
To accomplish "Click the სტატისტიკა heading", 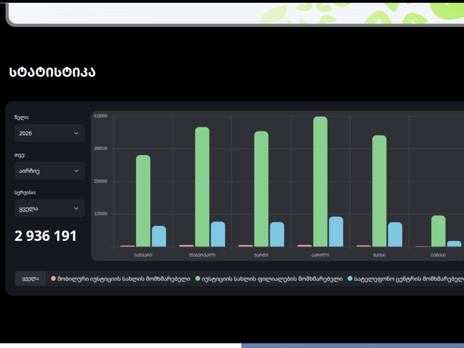I will click(52, 72).
